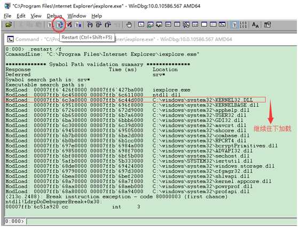This screenshot has width=298, height=227.
Task: Click the KERNEL32.DLL ModLoad line
Action: coord(129,100)
